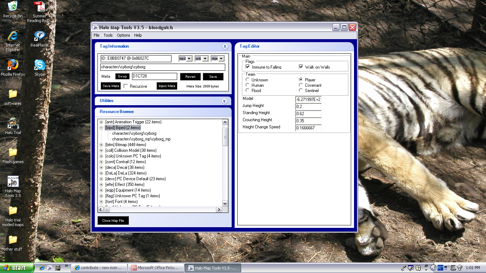Click the 93° weather tray icon
The width and height of the screenshot is (486, 273).
click(x=440, y=268)
